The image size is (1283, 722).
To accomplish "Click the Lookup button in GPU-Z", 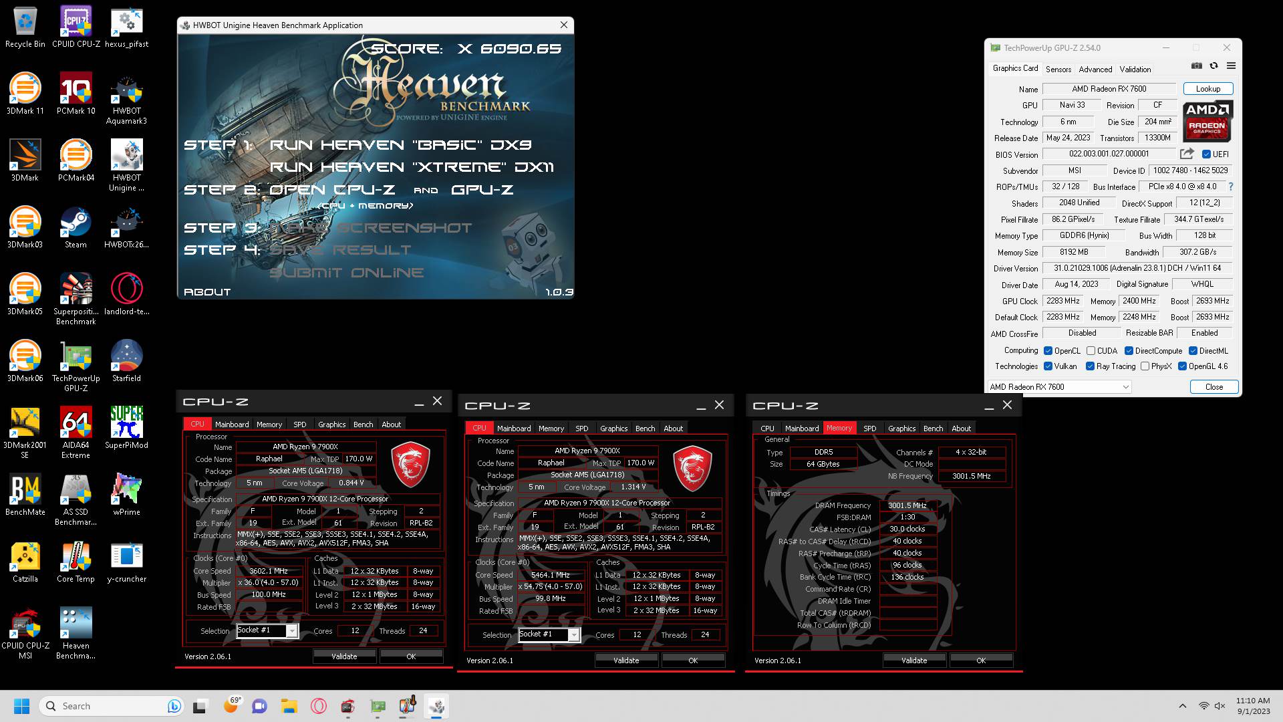I will (1207, 89).
